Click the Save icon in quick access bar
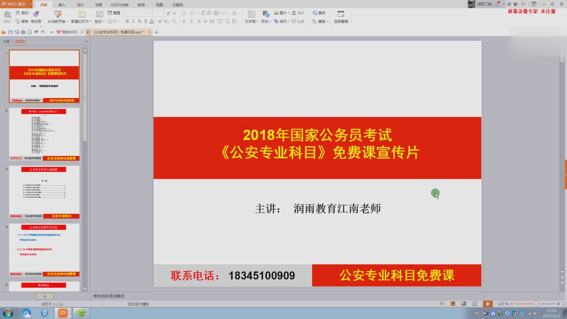Image resolution: width=567 pixels, height=319 pixels. pos(10,32)
